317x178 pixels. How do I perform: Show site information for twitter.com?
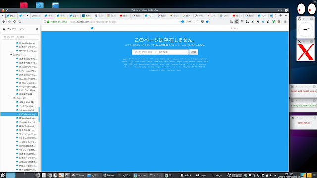[x=45, y=22]
